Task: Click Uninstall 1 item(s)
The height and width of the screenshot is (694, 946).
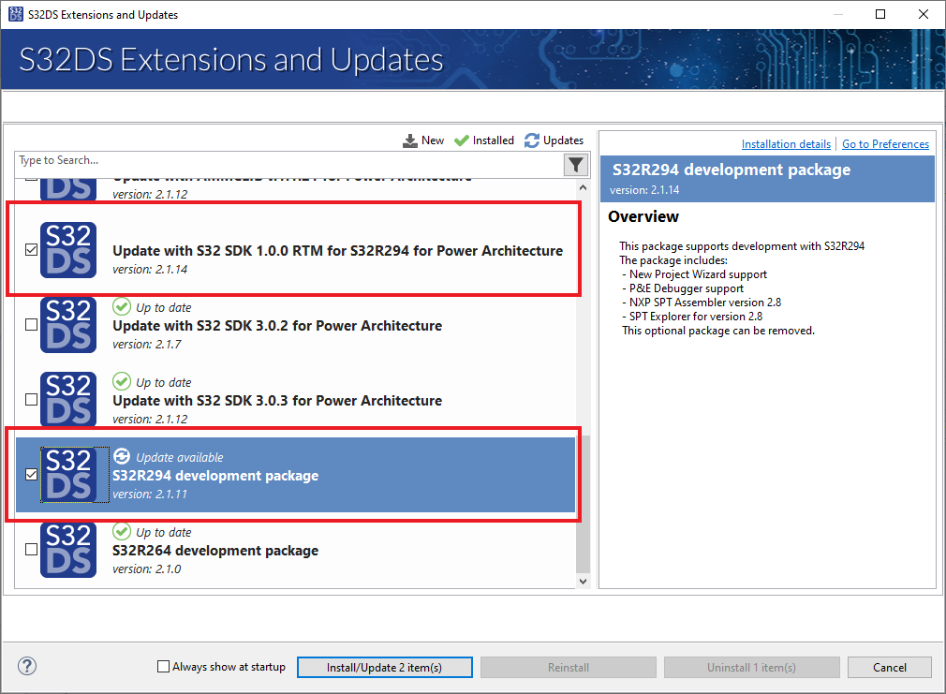Action: [x=751, y=667]
